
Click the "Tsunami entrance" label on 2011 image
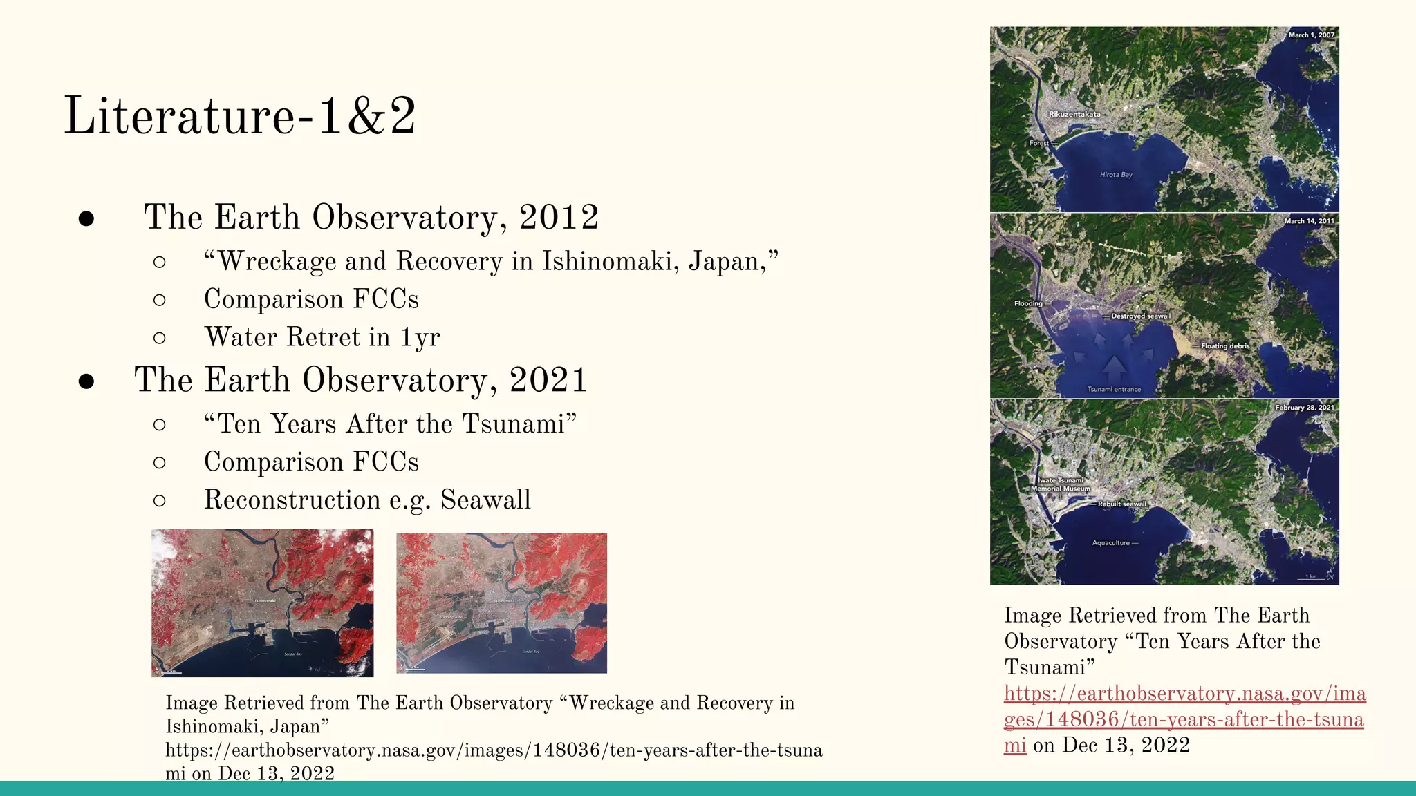click(1114, 389)
